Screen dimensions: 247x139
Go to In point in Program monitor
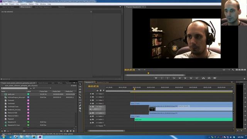point(174,78)
